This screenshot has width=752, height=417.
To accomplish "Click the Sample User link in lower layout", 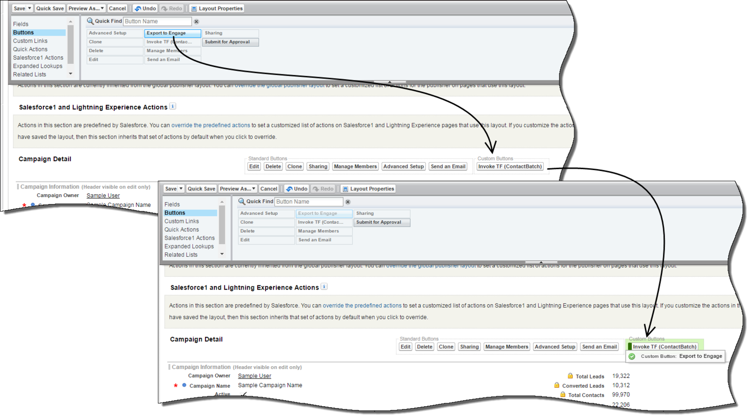I will (254, 376).
